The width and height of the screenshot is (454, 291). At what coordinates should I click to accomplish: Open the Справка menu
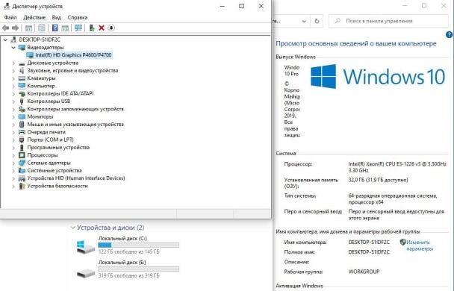click(x=78, y=17)
